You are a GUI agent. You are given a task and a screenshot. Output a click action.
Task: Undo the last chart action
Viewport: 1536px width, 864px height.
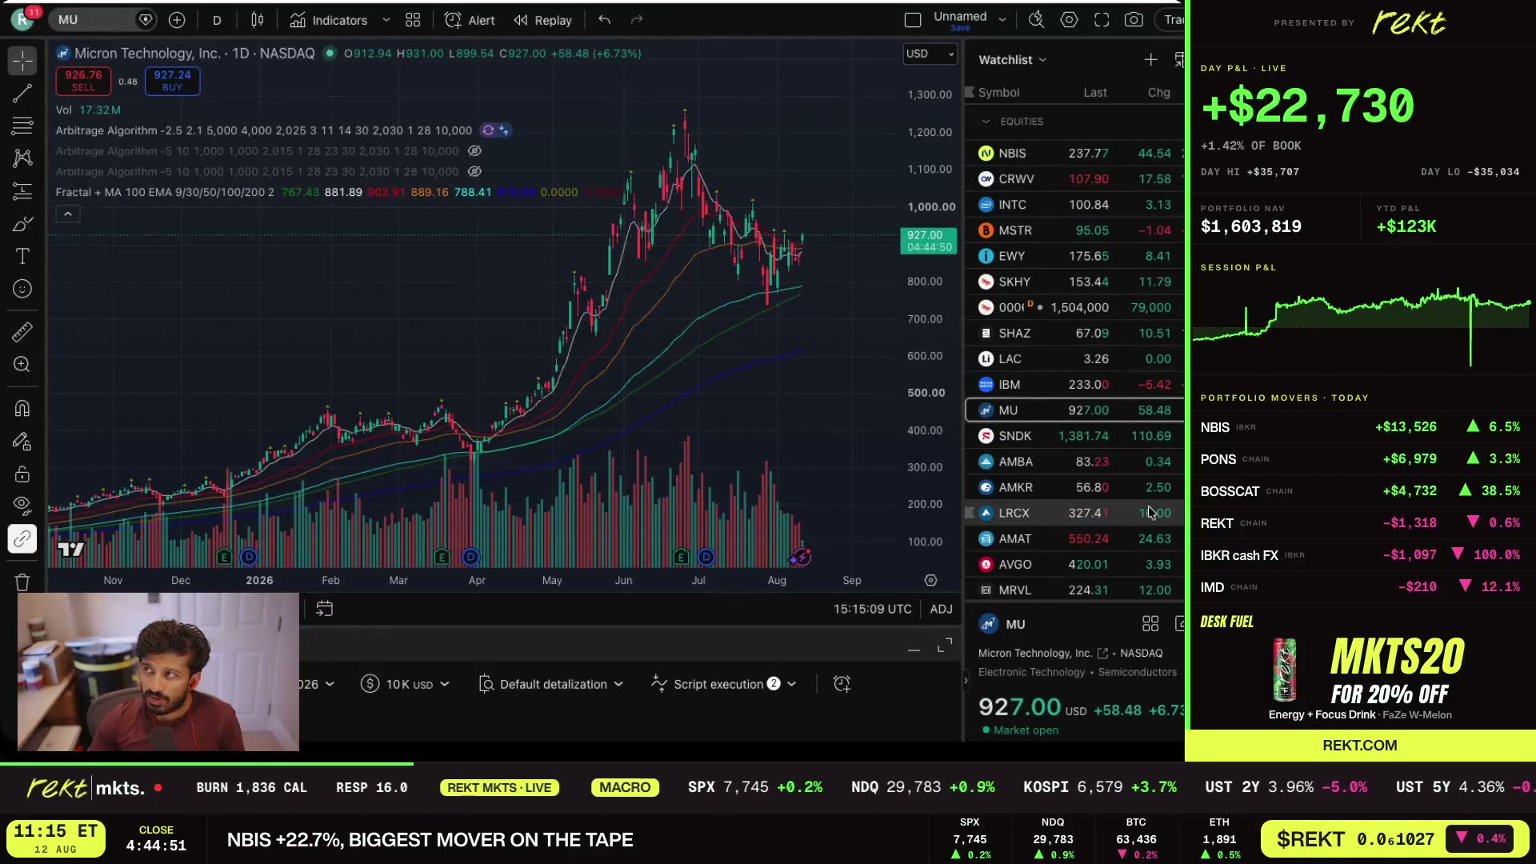pos(605,20)
